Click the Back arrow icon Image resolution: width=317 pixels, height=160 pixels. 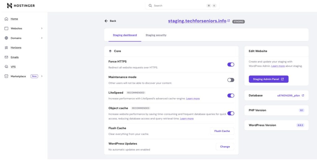click(x=106, y=21)
